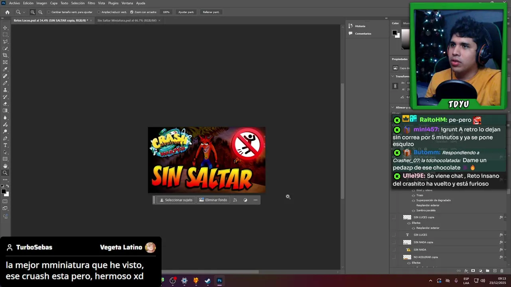The width and height of the screenshot is (511, 287).
Task: Open zoom tool preset dropdown arrow
Action: click(24, 12)
